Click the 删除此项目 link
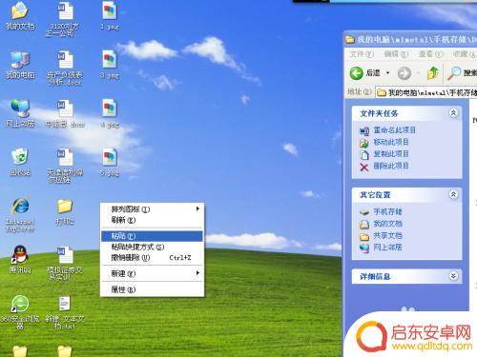The height and width of the screenshot is (357, 477). coord(391,166)
